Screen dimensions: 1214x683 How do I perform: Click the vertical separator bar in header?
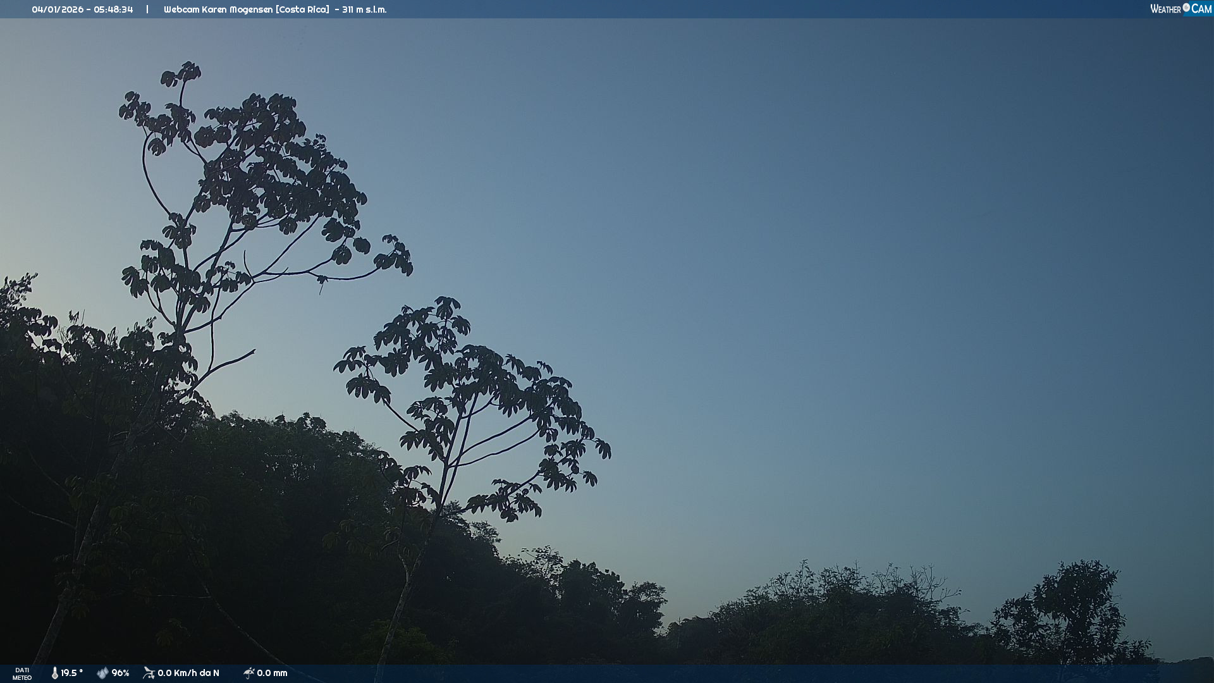(x=147, y=9)
